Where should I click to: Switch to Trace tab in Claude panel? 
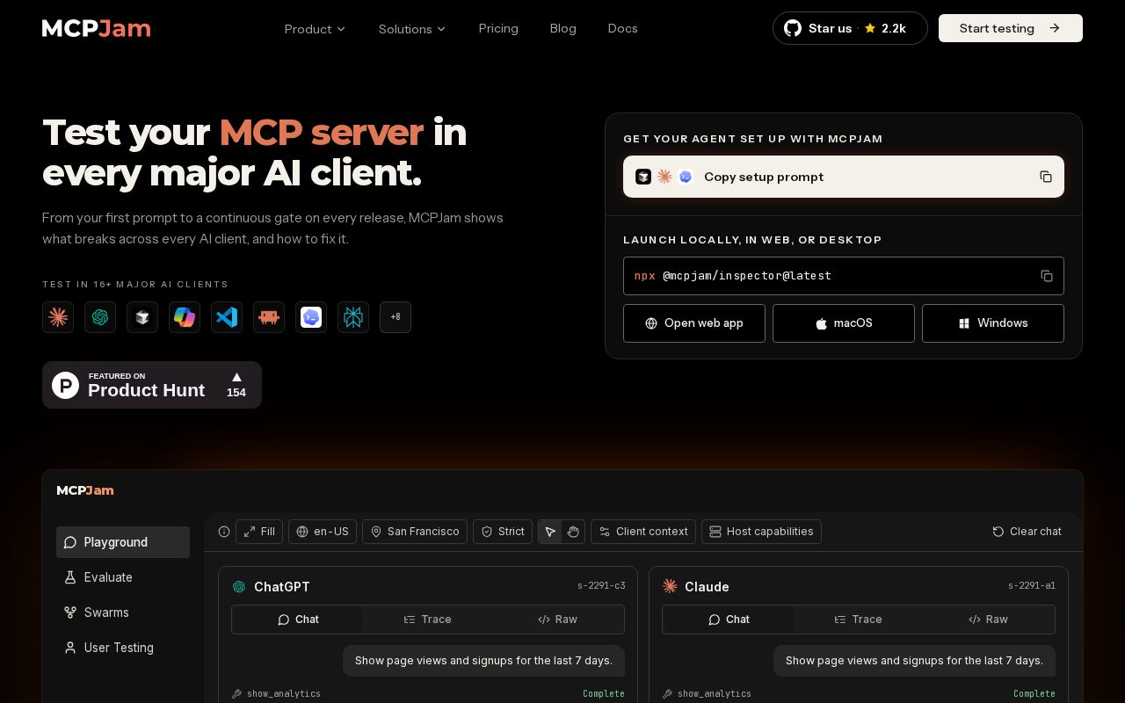859,620
